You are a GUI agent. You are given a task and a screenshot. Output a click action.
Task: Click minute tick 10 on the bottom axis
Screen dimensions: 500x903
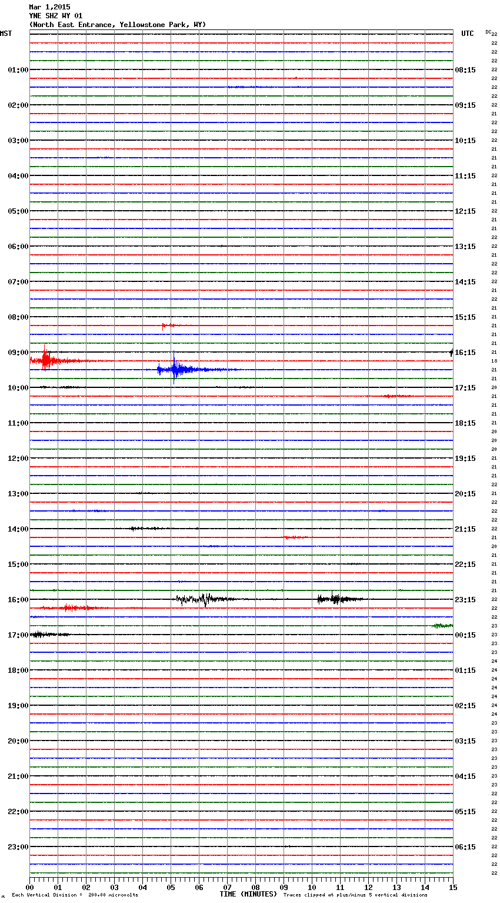(312, 887)
